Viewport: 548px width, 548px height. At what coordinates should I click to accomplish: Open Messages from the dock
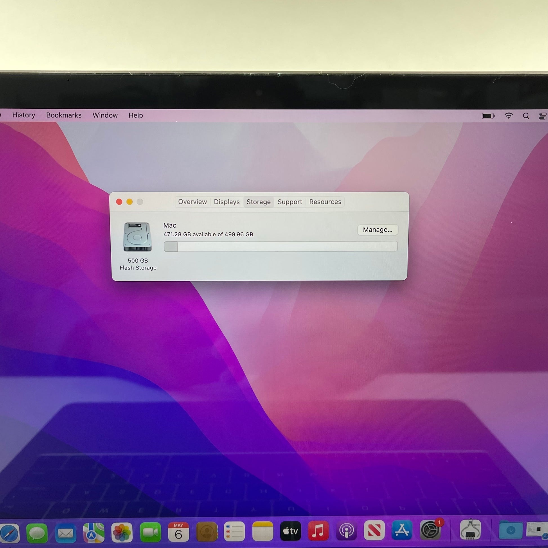point(37,533)
